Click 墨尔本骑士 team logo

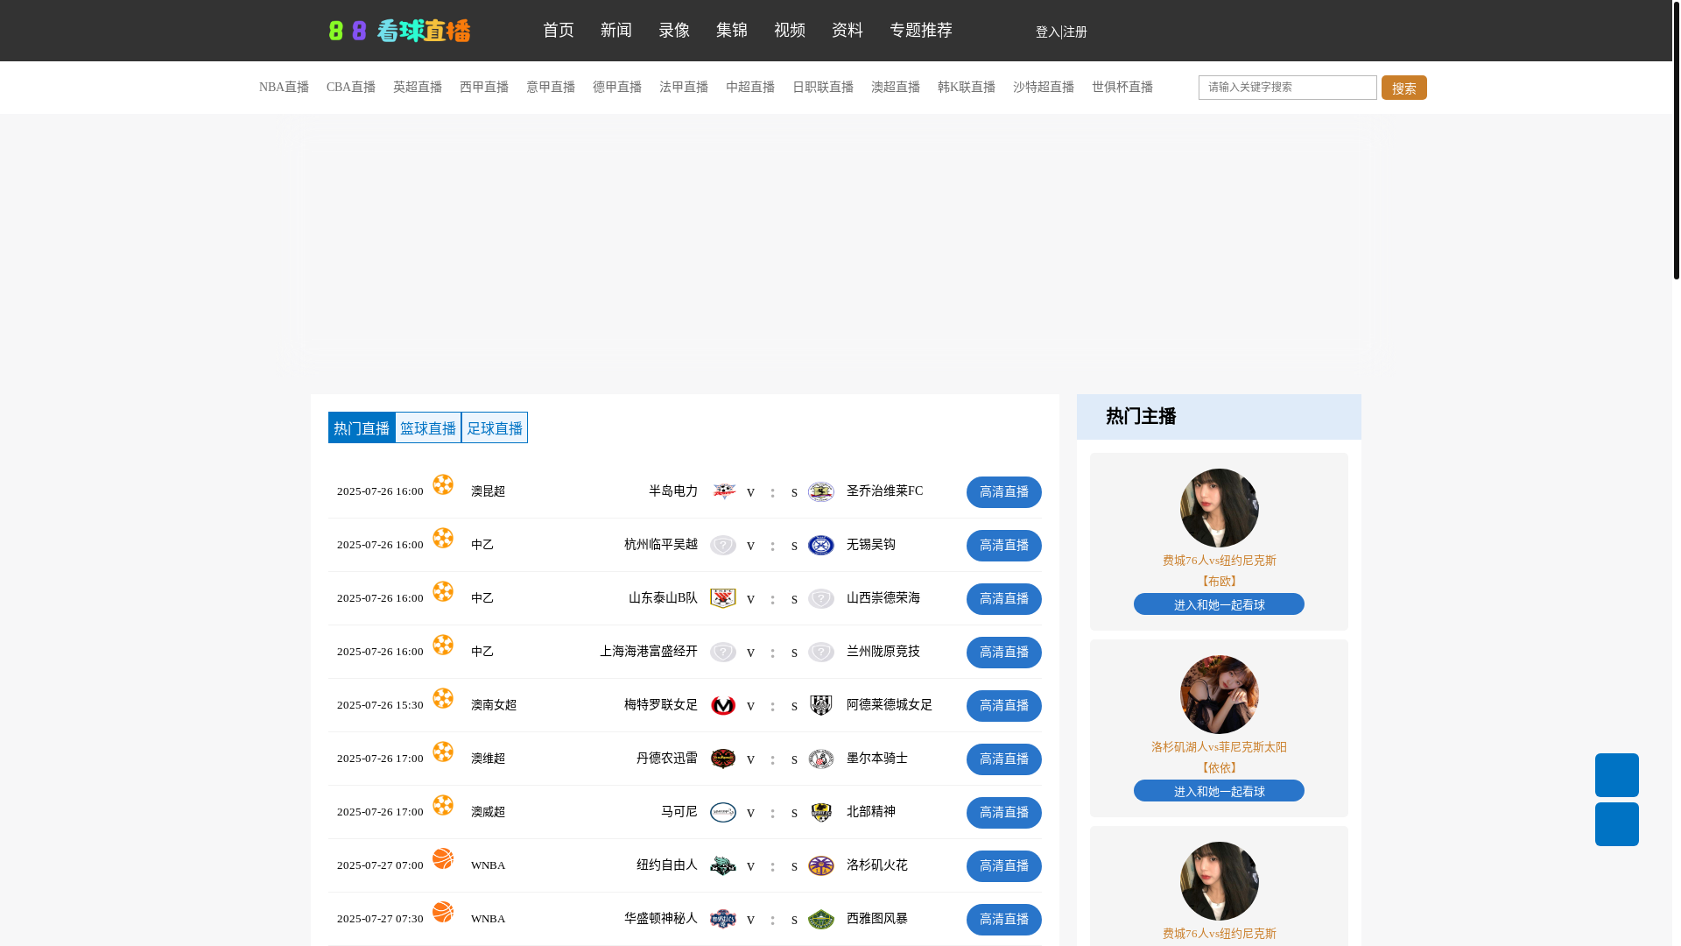(821, 759)
